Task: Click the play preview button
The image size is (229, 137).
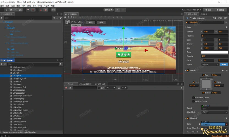Action: tap(117, 10)
